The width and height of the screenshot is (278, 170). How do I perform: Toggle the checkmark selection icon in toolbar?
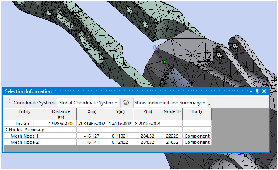[126, 102]
